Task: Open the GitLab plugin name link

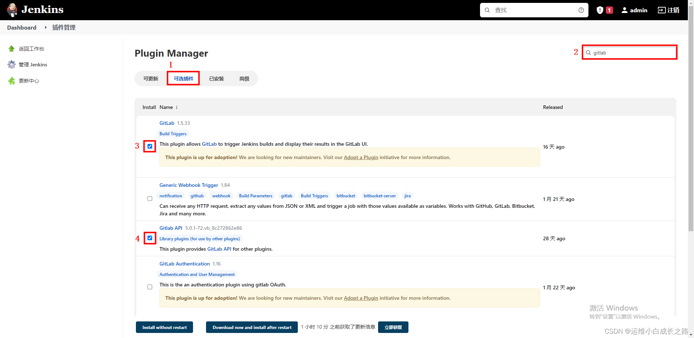Action: [167, 123]
